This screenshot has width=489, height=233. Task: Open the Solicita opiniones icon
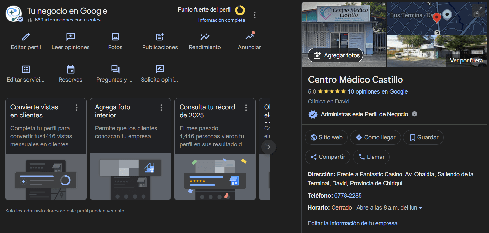160,69
